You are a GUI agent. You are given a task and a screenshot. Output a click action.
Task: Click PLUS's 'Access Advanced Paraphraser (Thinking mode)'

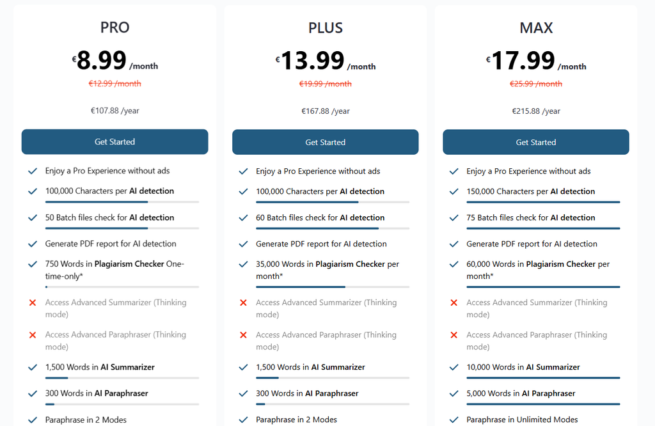[x=326, y=341]
